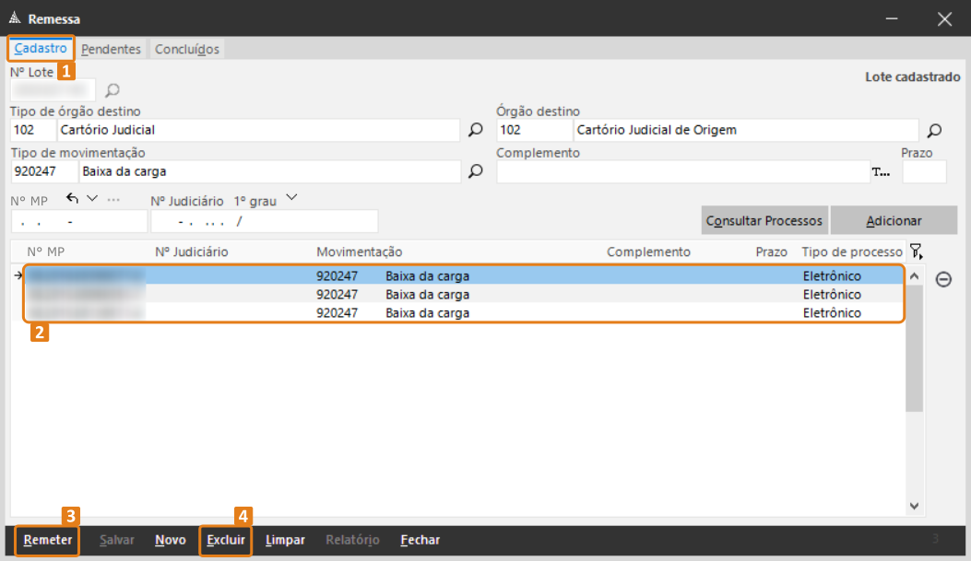Open Órgão destino search magnifier

pos(934,131)
